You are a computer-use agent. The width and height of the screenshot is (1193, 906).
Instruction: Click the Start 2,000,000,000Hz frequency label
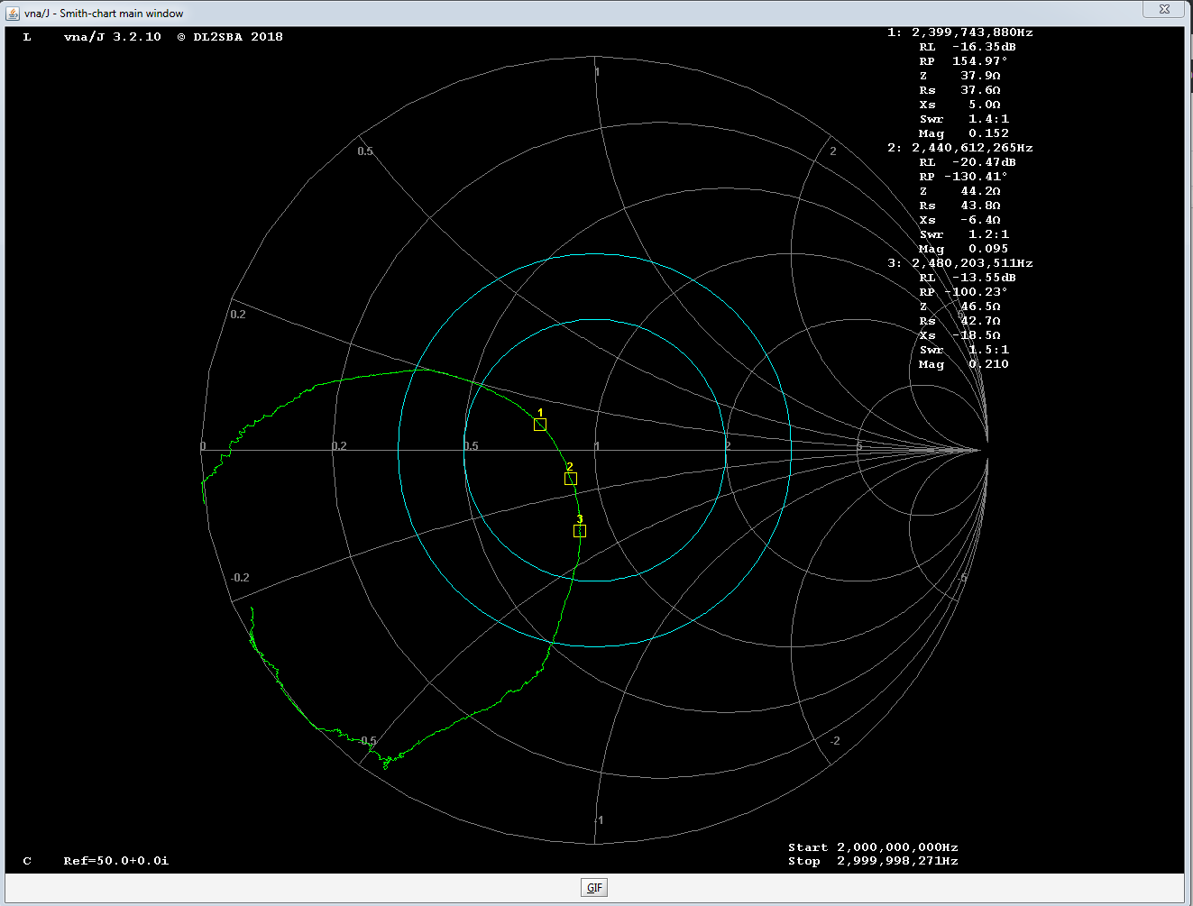872,847
